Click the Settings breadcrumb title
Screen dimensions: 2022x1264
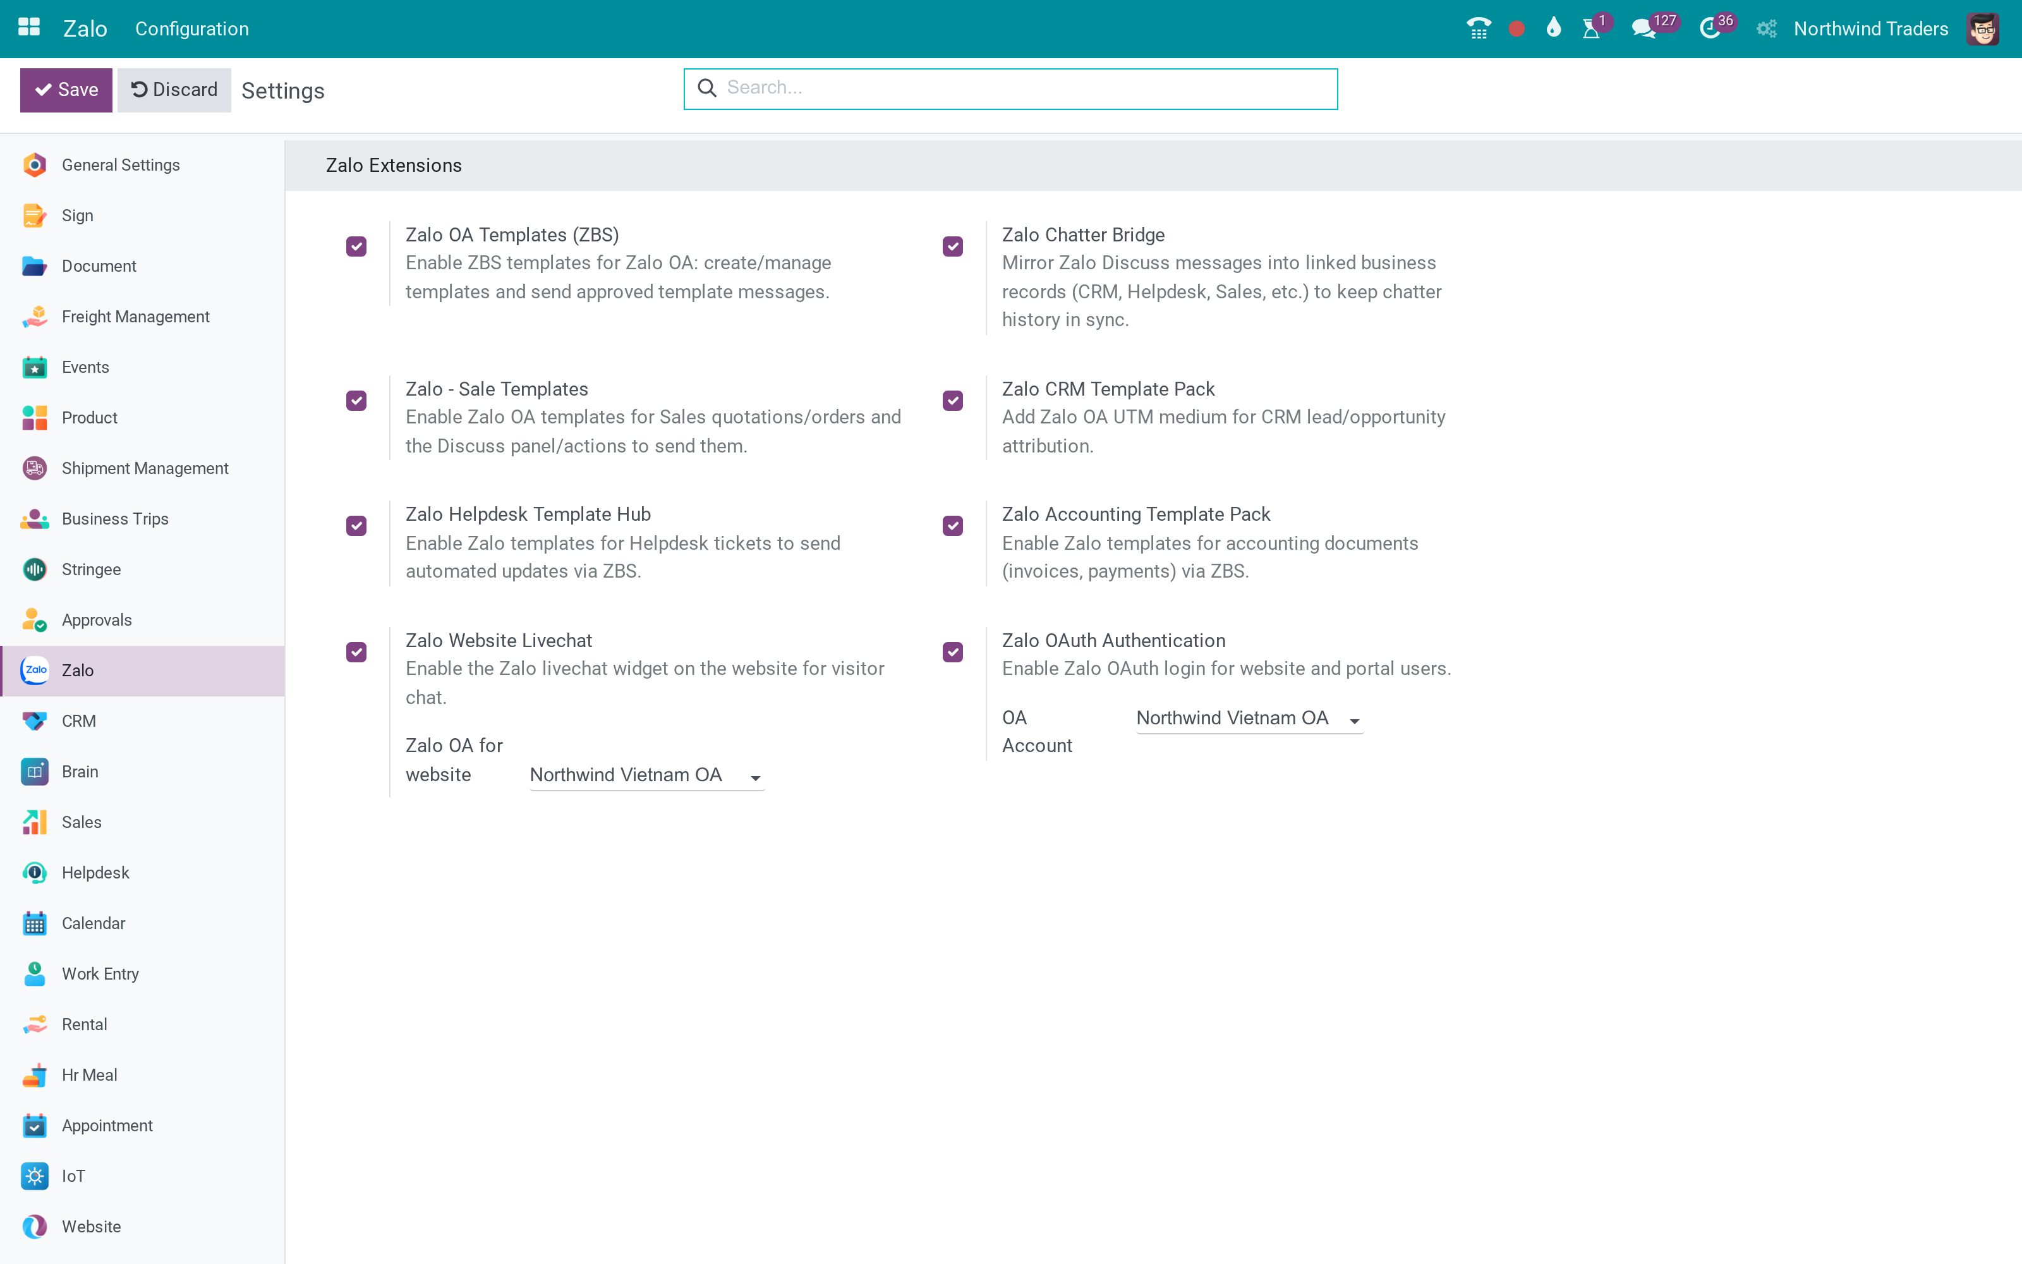(282, 91)
